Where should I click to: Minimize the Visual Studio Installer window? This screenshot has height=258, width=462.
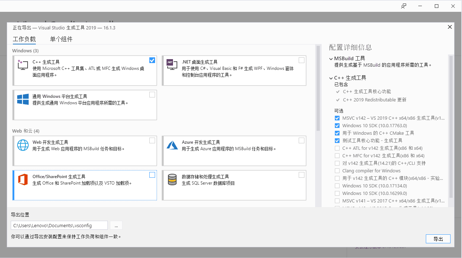point(420,6)
